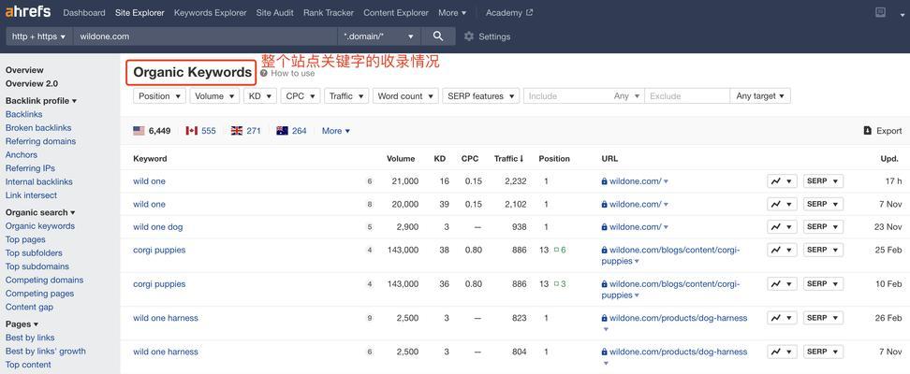Open Site Audit
Viewport: 910px width, 374px height.
tap(274, 12)
